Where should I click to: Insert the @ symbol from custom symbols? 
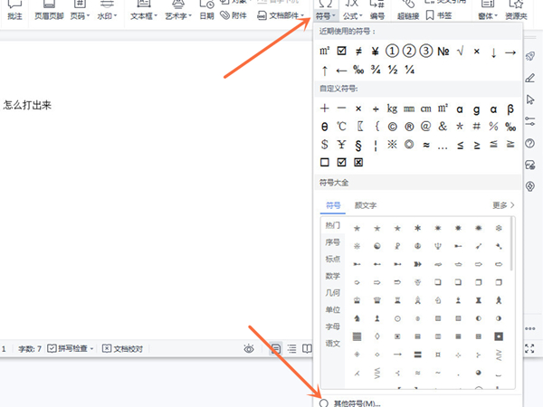click(x=426, y=126)
